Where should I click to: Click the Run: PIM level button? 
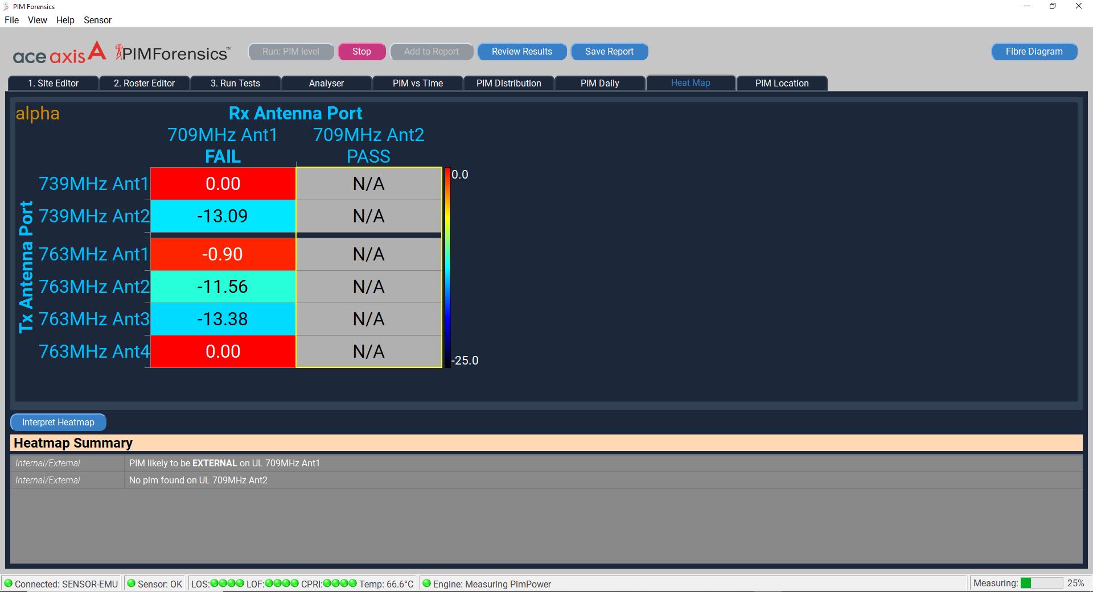click(291, 52)
